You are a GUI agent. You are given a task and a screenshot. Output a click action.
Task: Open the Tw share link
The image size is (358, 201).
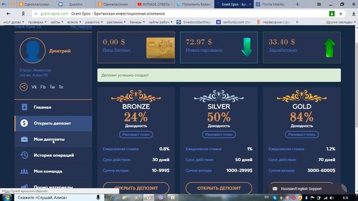click(52, 87)
